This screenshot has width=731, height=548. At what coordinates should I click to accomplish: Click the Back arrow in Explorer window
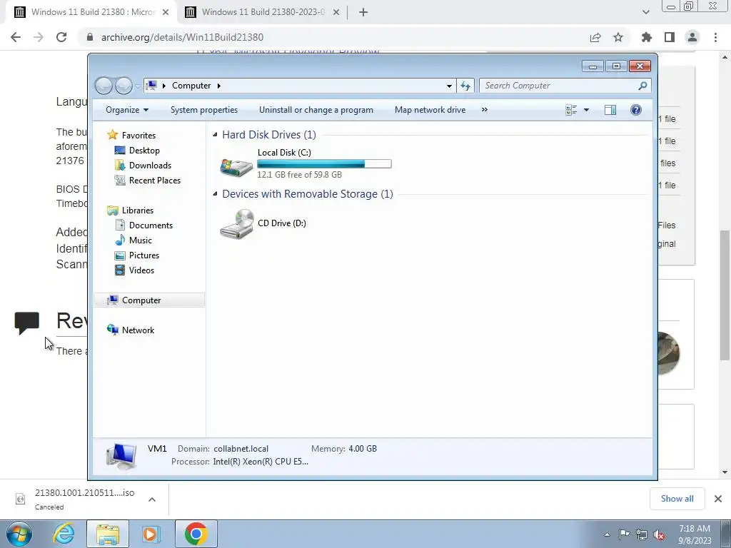click(104, 86)
